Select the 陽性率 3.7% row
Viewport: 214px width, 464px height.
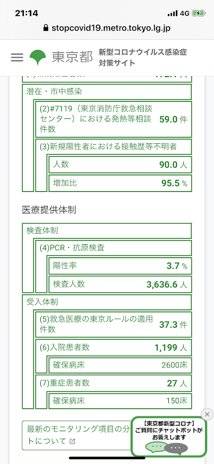120,266
